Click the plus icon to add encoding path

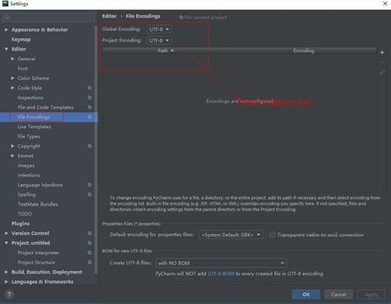tap(382, 52)
